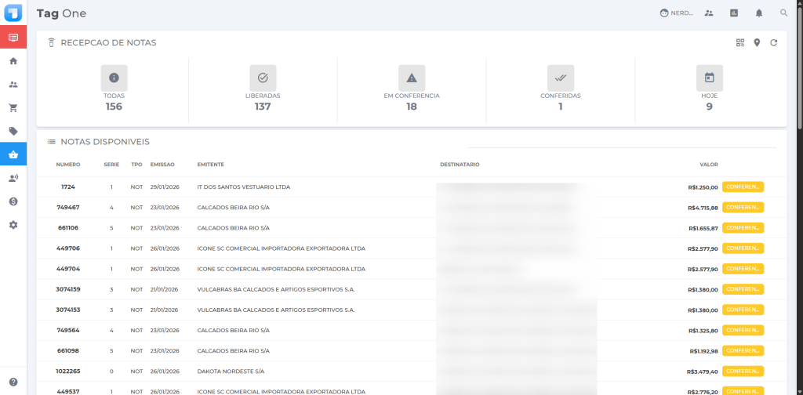
Task: Filter by Liberadas notes card
Action: 263,88
